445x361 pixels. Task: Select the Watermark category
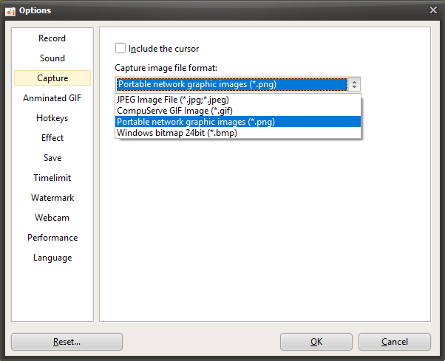[52, 198]
